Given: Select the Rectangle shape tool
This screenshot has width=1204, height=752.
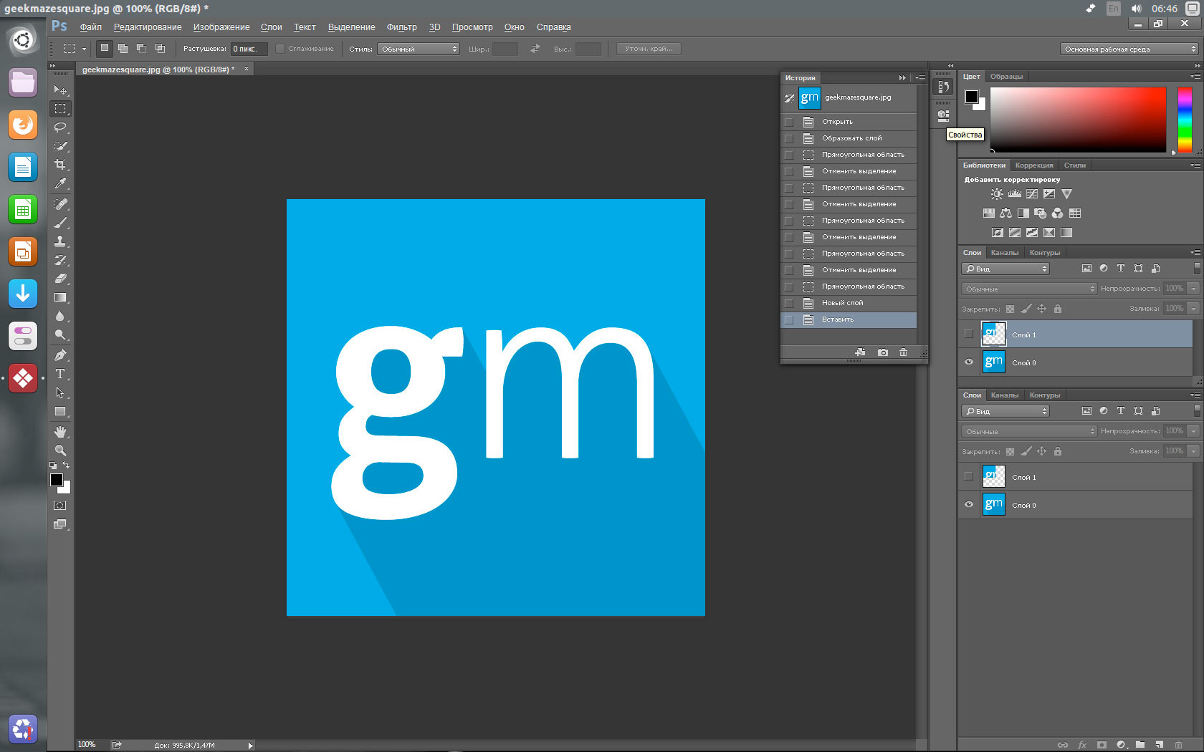Looking at the screenshot, I should pyautogui.click(x=60, y=412).
